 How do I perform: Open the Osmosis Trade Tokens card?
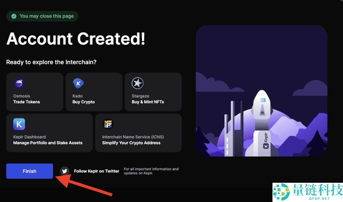coord(35,92)
